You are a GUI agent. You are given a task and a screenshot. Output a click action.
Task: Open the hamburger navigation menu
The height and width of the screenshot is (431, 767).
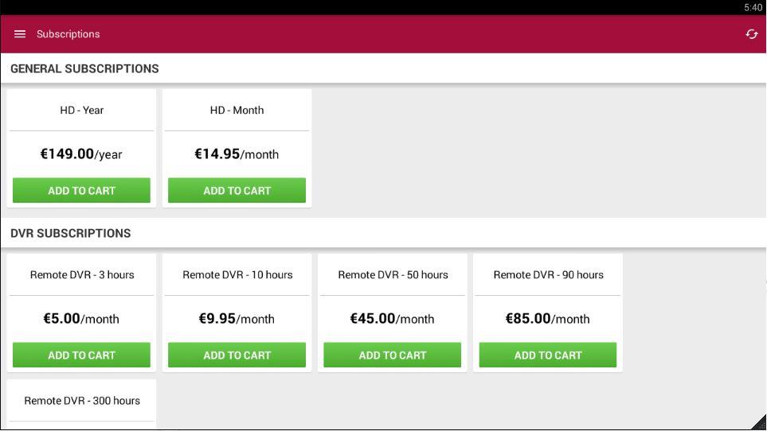[x=20, y=34]
